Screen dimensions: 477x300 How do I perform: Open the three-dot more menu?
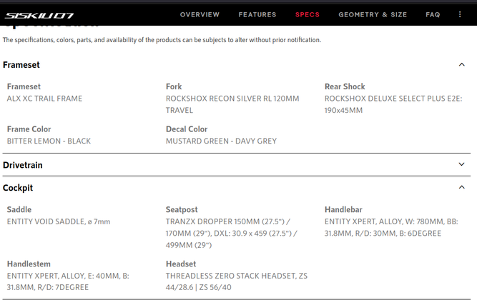463,14
